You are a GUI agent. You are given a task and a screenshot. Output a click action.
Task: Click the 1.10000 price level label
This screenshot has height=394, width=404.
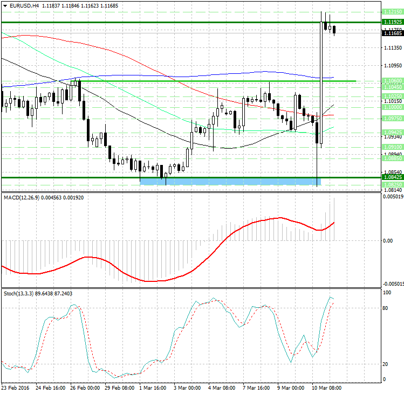coord(391,108)
